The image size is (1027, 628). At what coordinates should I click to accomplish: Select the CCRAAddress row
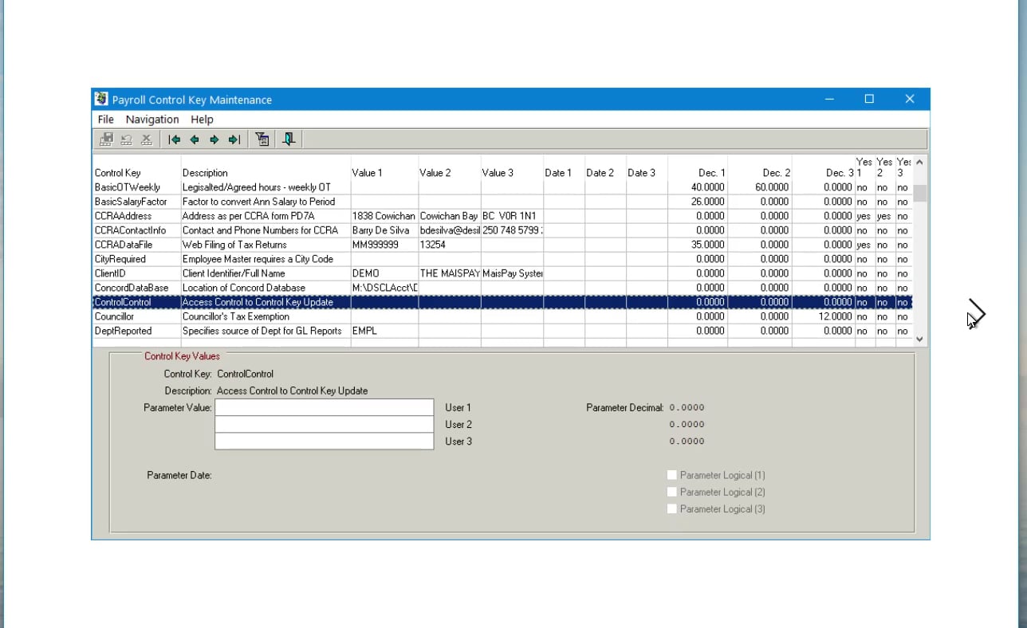click(x=502, y=216)
